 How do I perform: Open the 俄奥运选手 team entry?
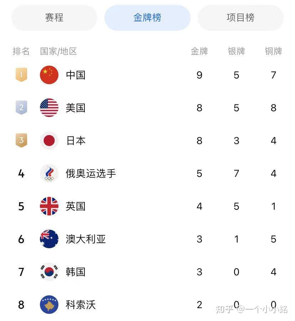click(x=91, y=173)
